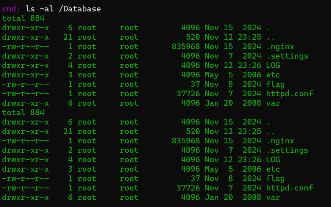The height and width of the screenshot is (207, 331).
Task: Click file size 37726 in second listing
Action: tap(188, 188)
